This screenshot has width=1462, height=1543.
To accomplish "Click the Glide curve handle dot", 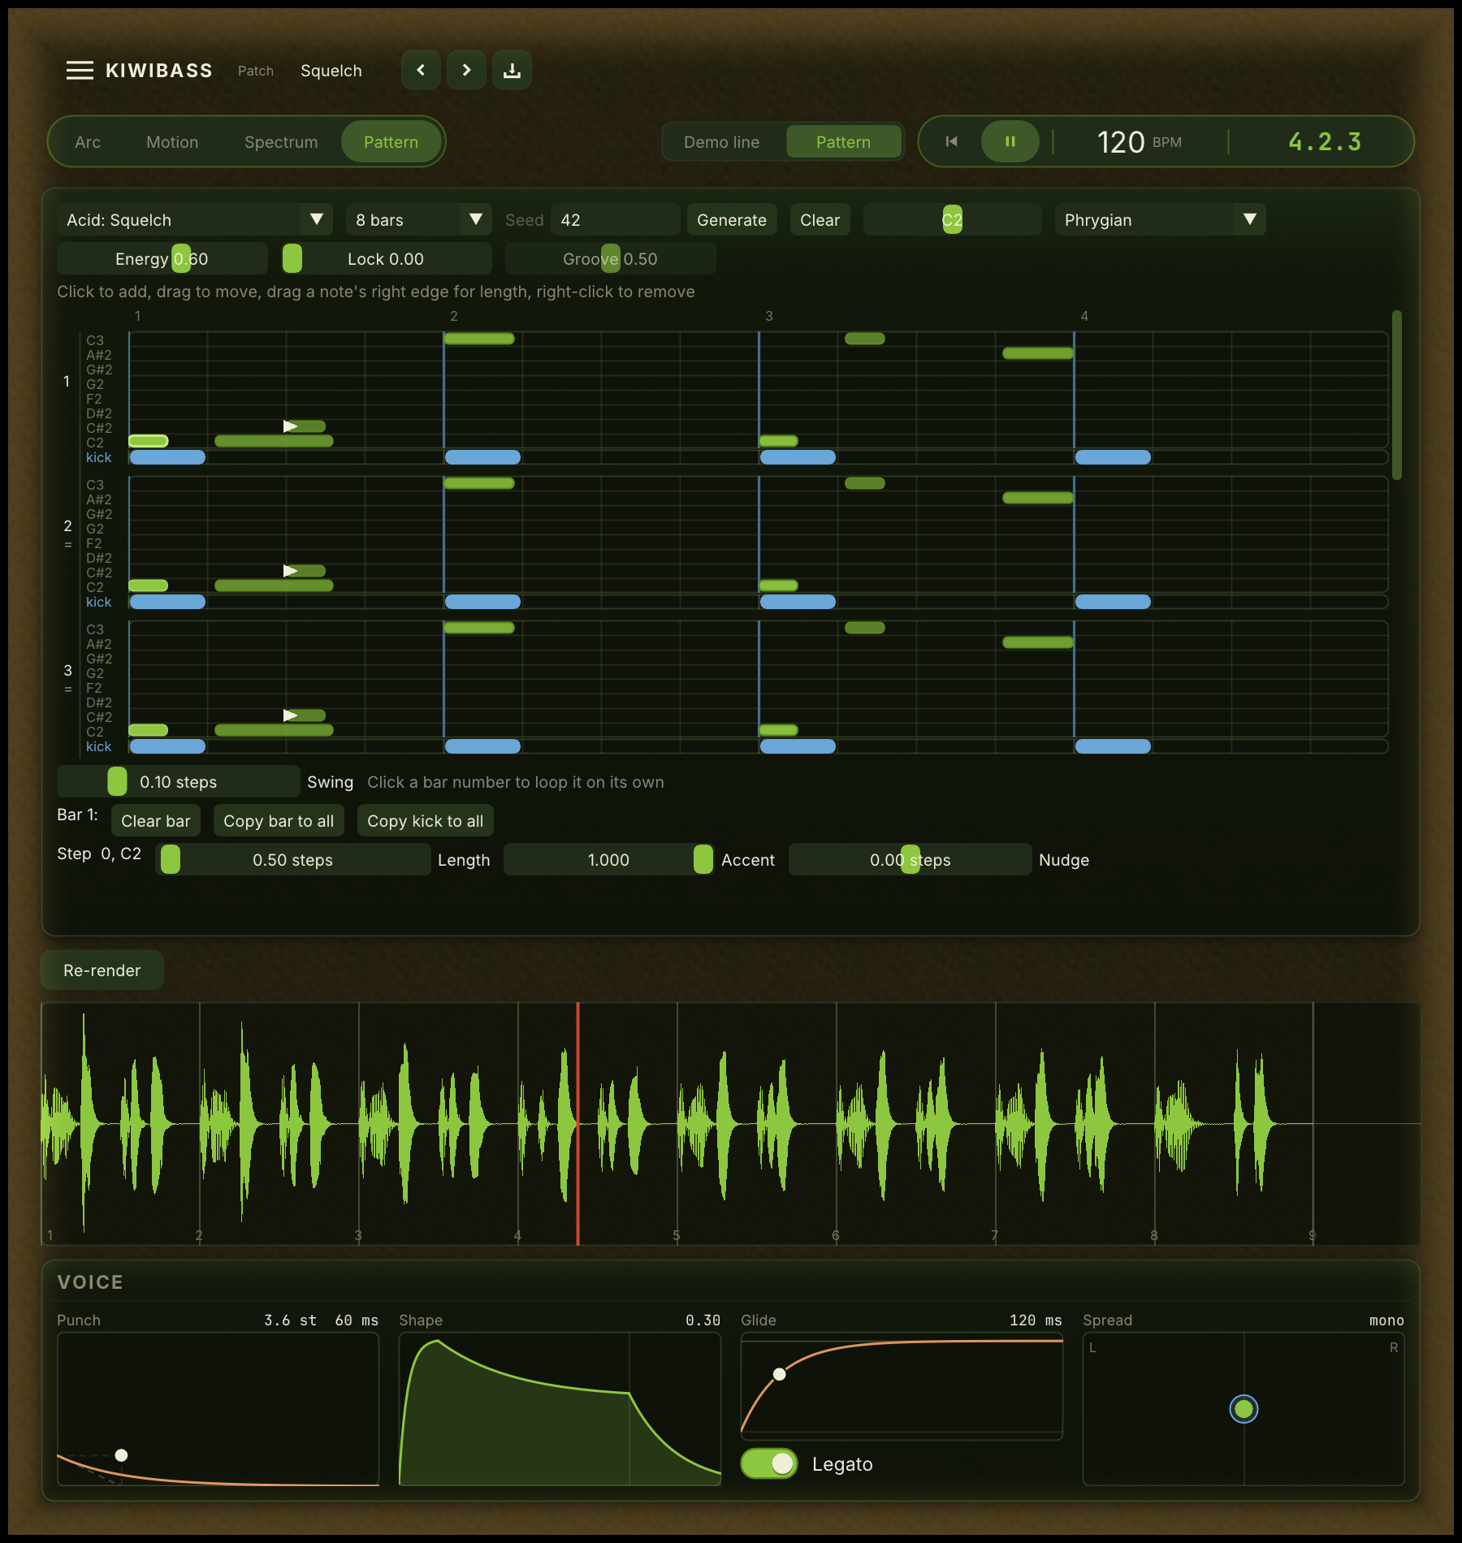I will pyautogui.click(x=780, y=1374).
